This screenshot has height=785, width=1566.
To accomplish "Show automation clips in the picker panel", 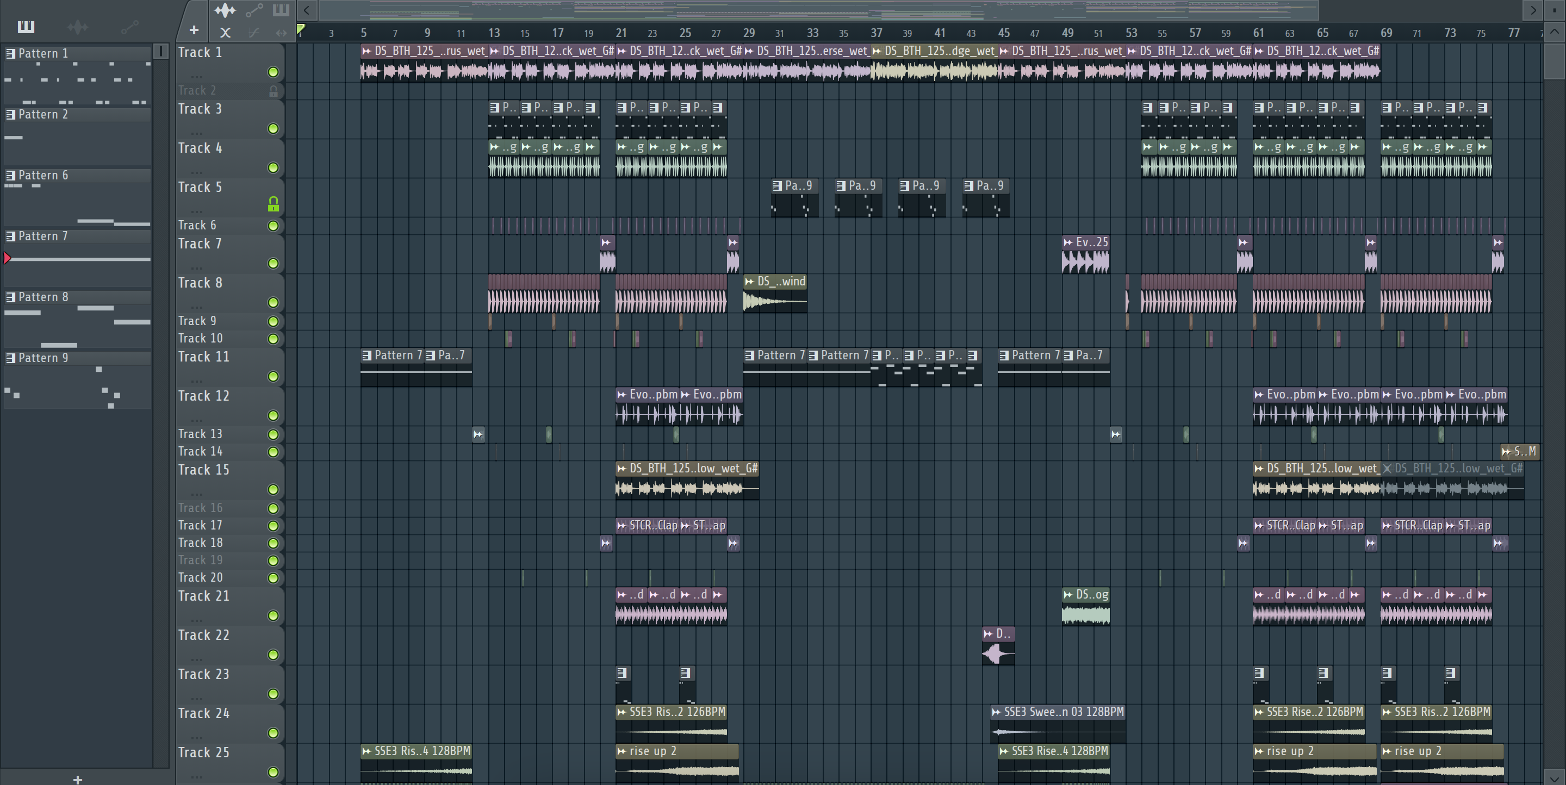I will click(129, 27).
